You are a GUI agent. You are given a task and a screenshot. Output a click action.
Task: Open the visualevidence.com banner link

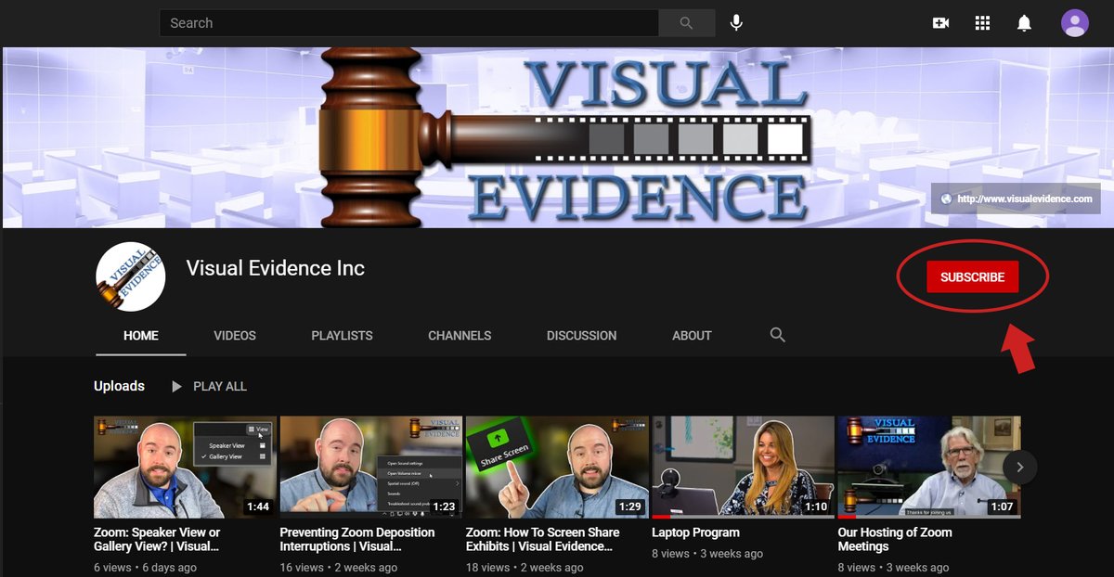pos(1016,199)
